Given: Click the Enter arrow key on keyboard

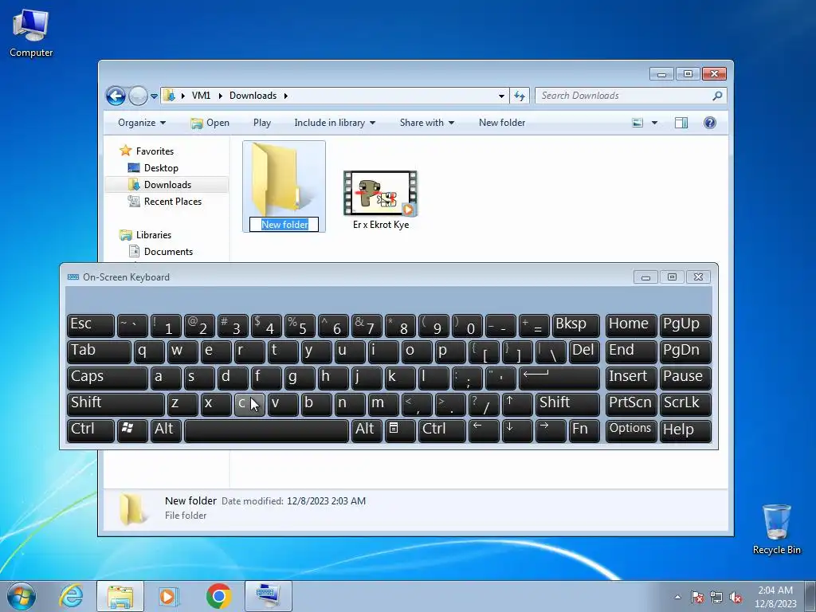Looking at the screenshot, I should [559, 379].
